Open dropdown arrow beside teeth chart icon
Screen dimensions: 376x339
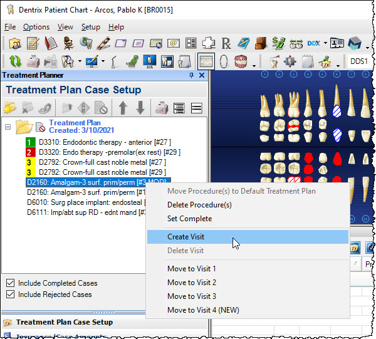pos(80,61)
